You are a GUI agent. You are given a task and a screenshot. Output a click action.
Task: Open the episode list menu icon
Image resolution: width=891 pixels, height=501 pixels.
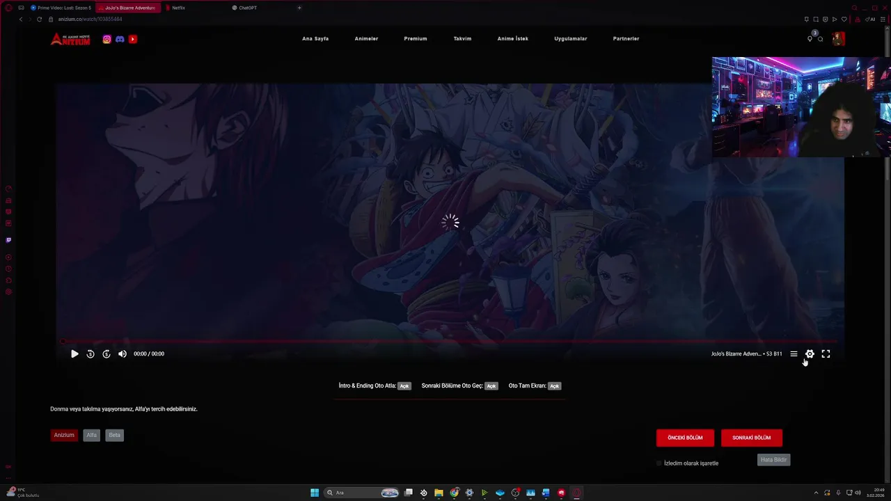(794, 354)
